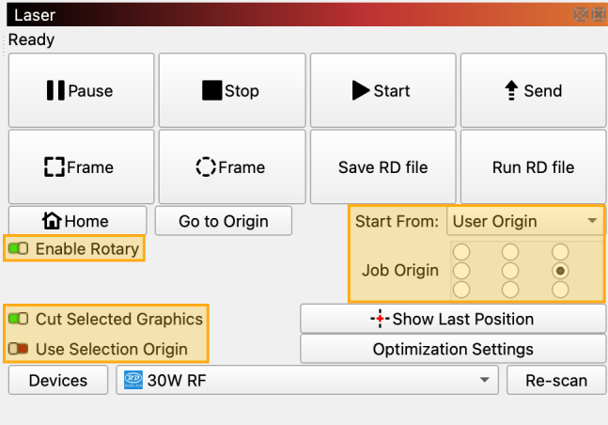Close the Laser panel
The image size is (608, 425).
(x=598, y=14)
